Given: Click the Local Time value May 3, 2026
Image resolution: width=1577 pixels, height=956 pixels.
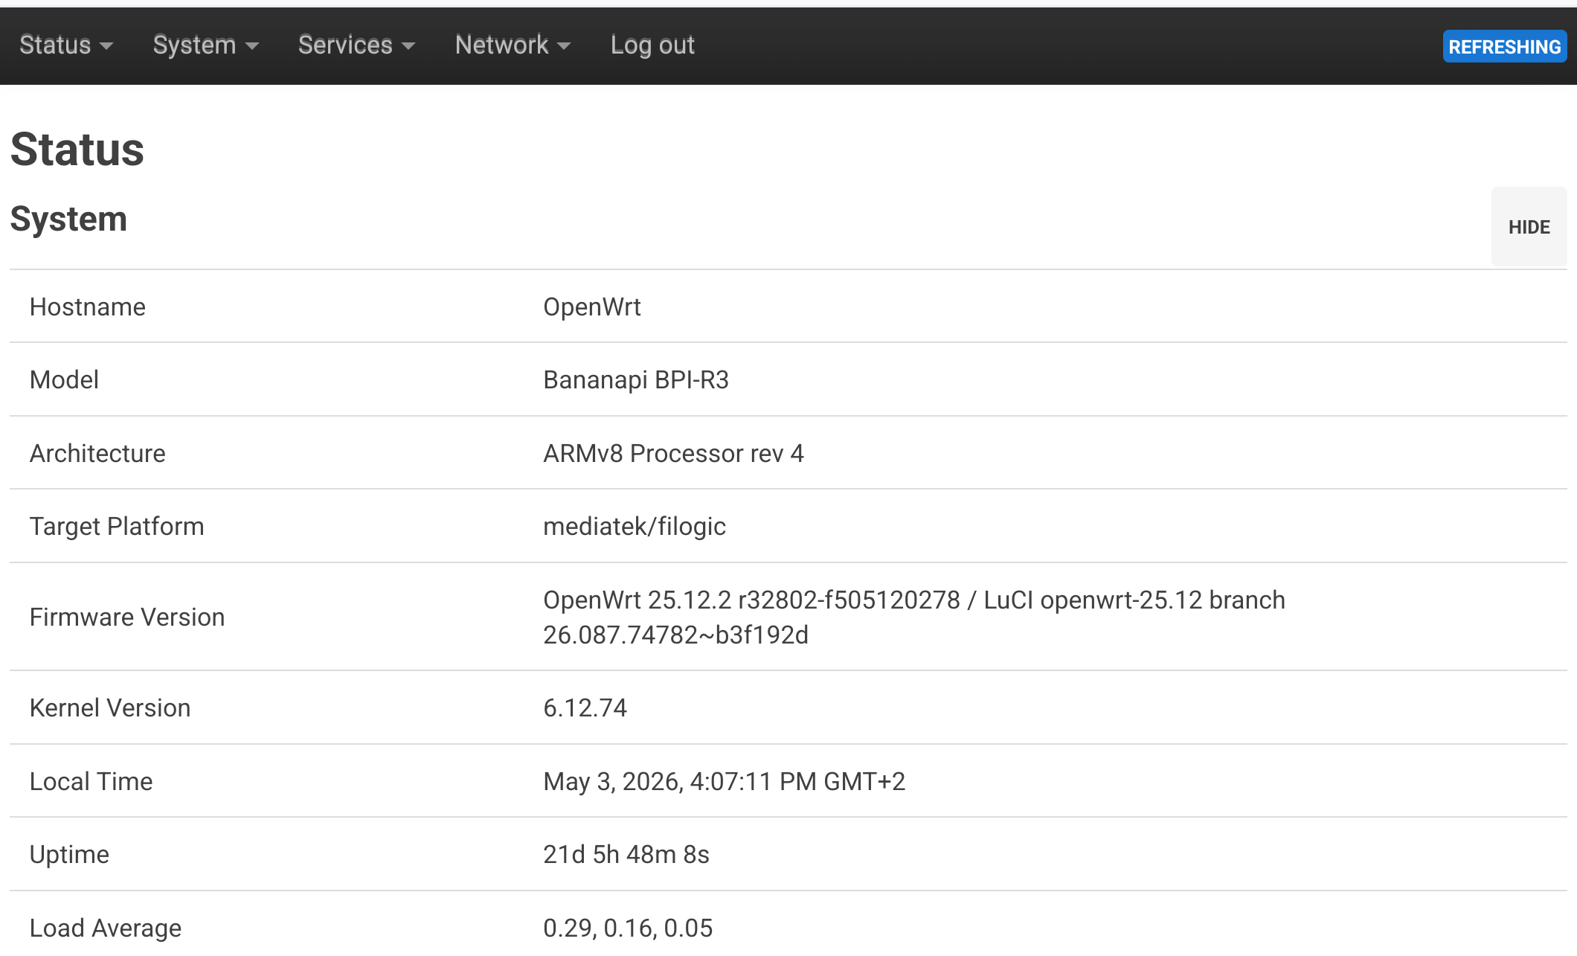Looking at the screenshot, I should (x=724, y=781).
